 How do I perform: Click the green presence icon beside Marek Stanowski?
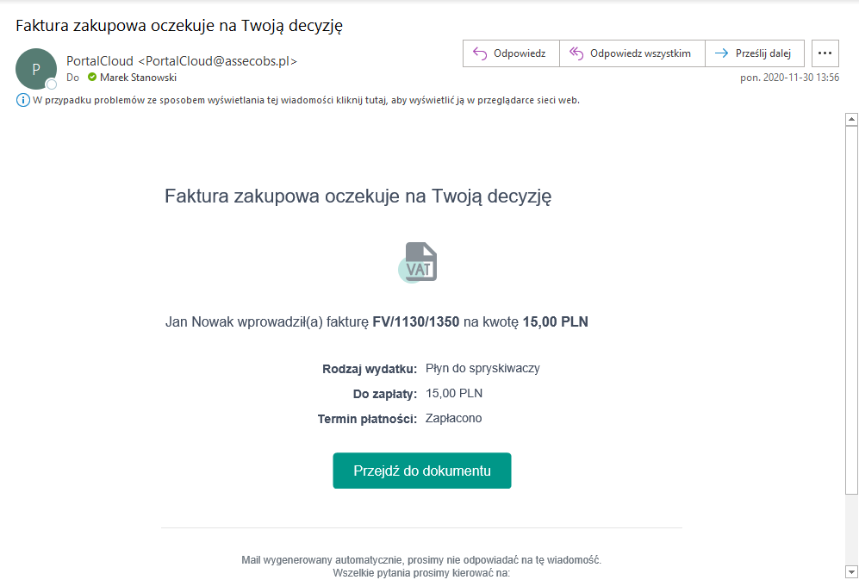click(92, 78)
